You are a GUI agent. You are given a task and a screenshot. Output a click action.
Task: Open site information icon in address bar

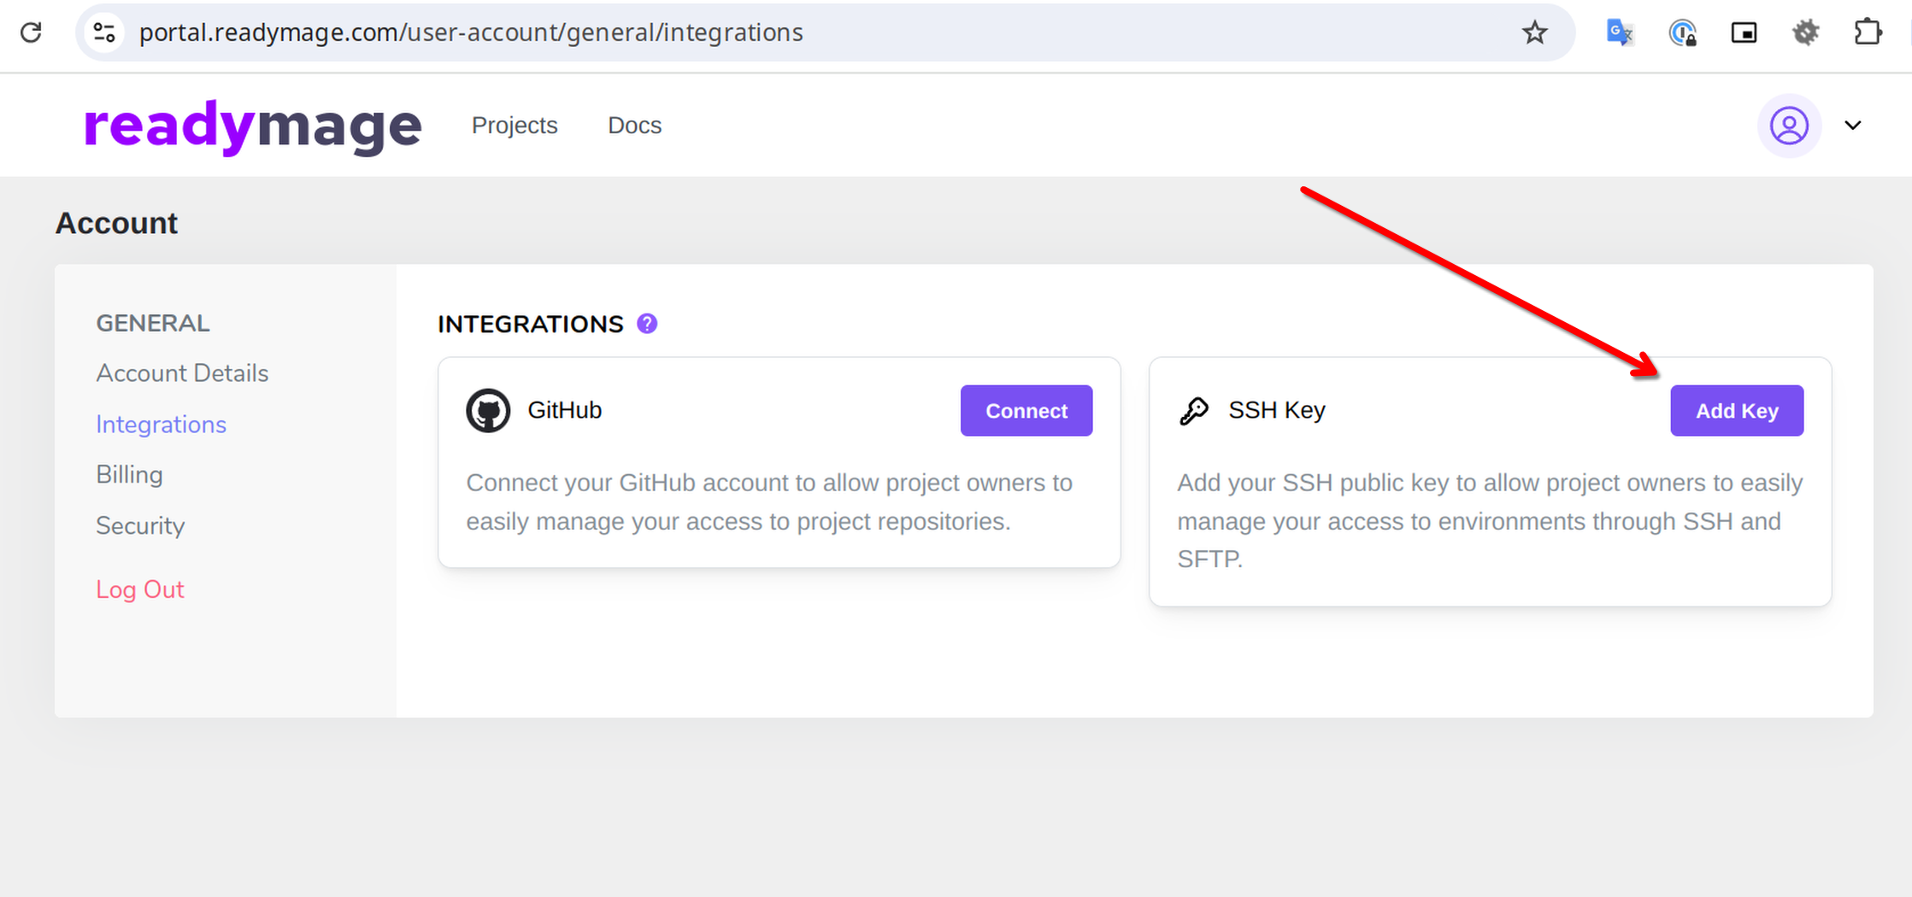coord(104,32)
